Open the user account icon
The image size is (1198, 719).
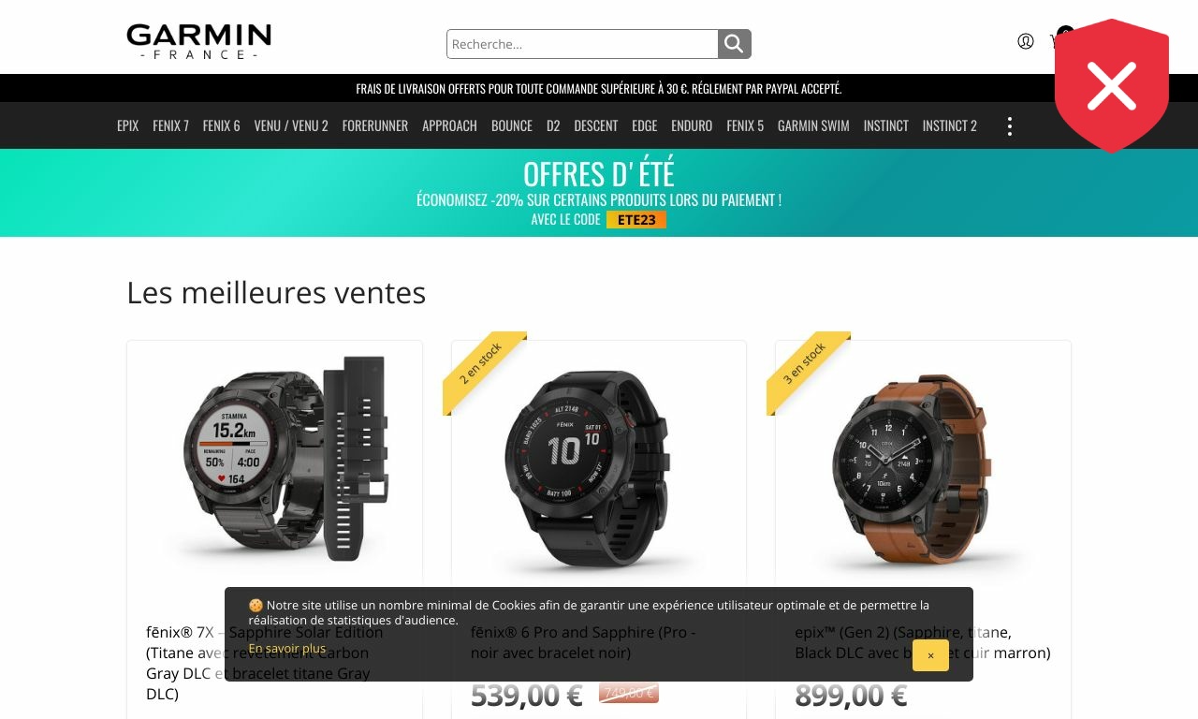click(1026, 41)
